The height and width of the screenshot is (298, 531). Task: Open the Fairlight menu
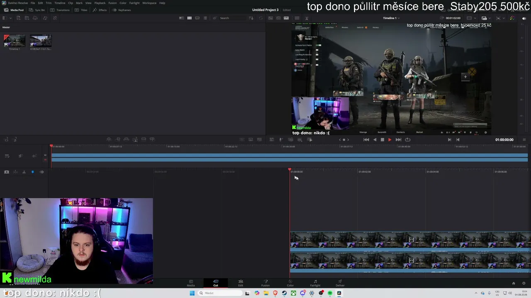point(134,3)
